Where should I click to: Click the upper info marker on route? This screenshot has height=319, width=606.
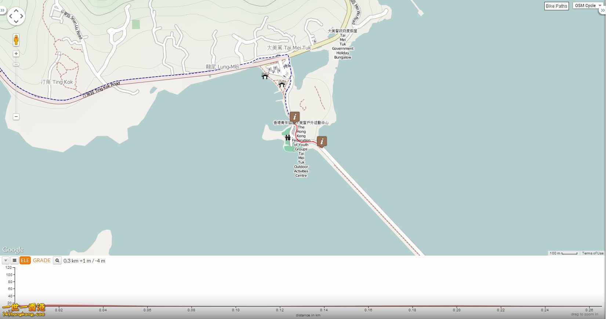tap(294, 117)
